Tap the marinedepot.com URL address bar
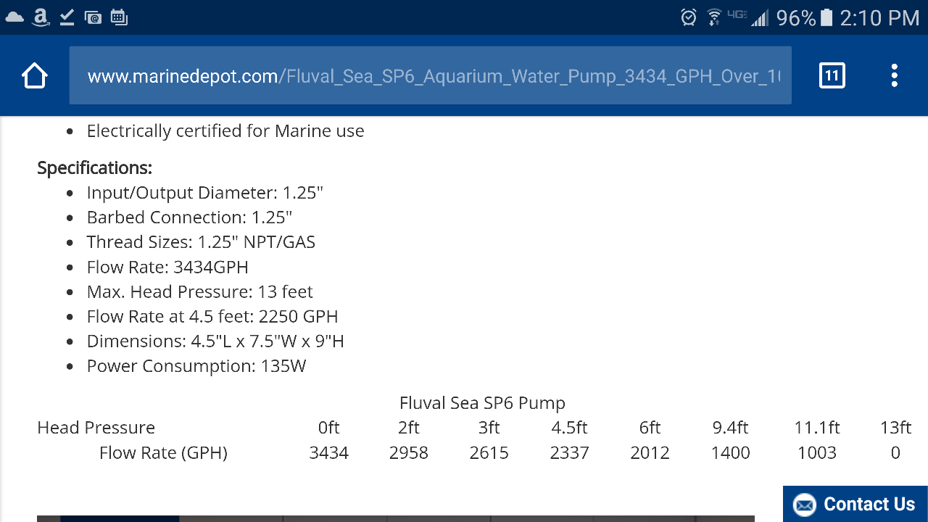This screenshot has height=522, width=928. [430, 75]
